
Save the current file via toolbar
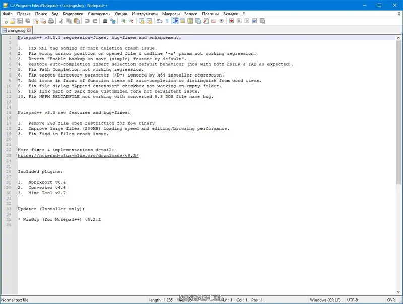(x=20, y=21)
